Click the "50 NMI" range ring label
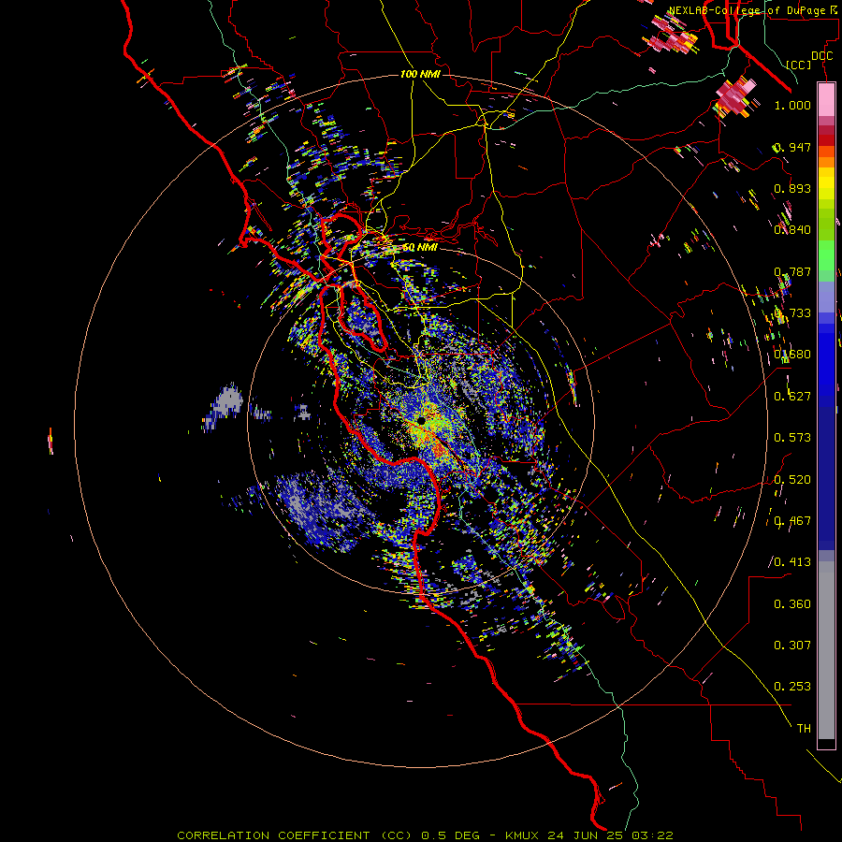Image resolution: width=842 pixels, height=842 pixels. 420,247
